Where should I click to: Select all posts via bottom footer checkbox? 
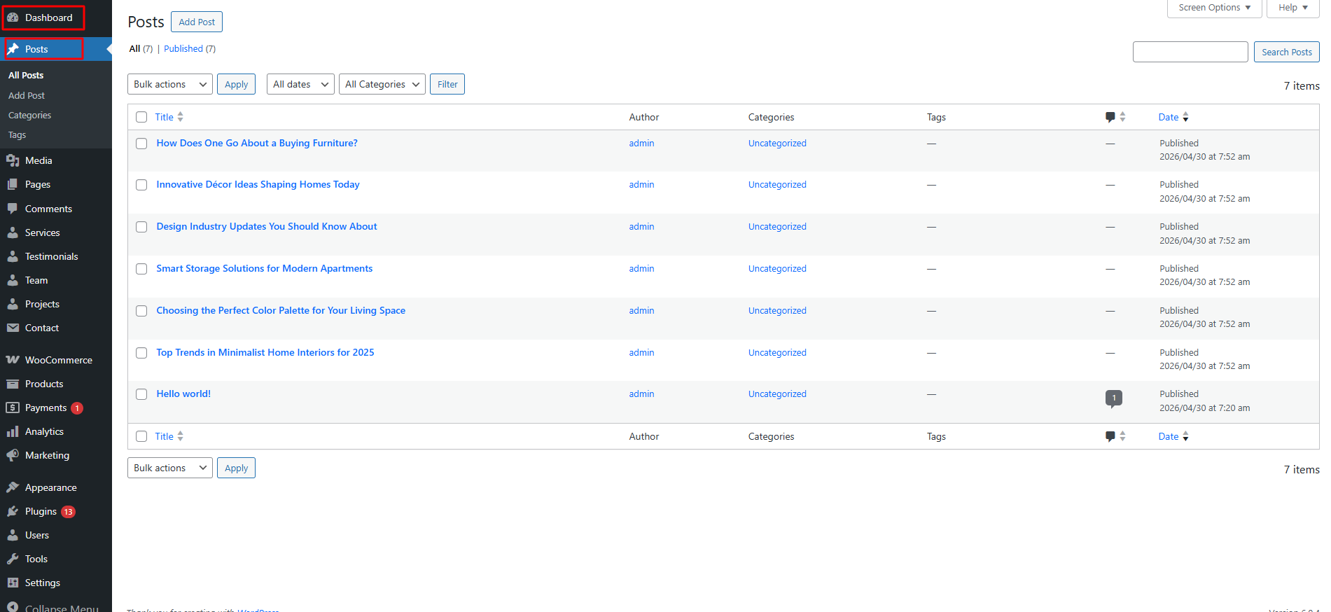click(x=141, y=436)
